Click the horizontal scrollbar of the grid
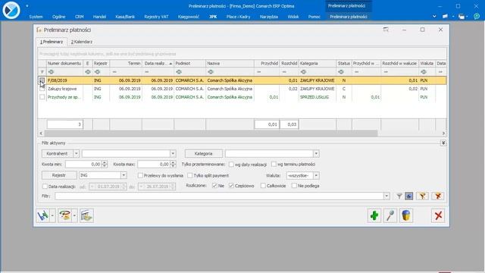This screenshot has height=273, width=485. pyautogui.click(x=211, y=133)
